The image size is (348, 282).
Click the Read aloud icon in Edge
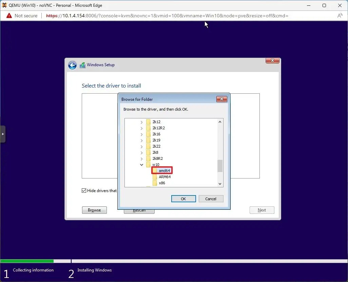pos(340,16)
